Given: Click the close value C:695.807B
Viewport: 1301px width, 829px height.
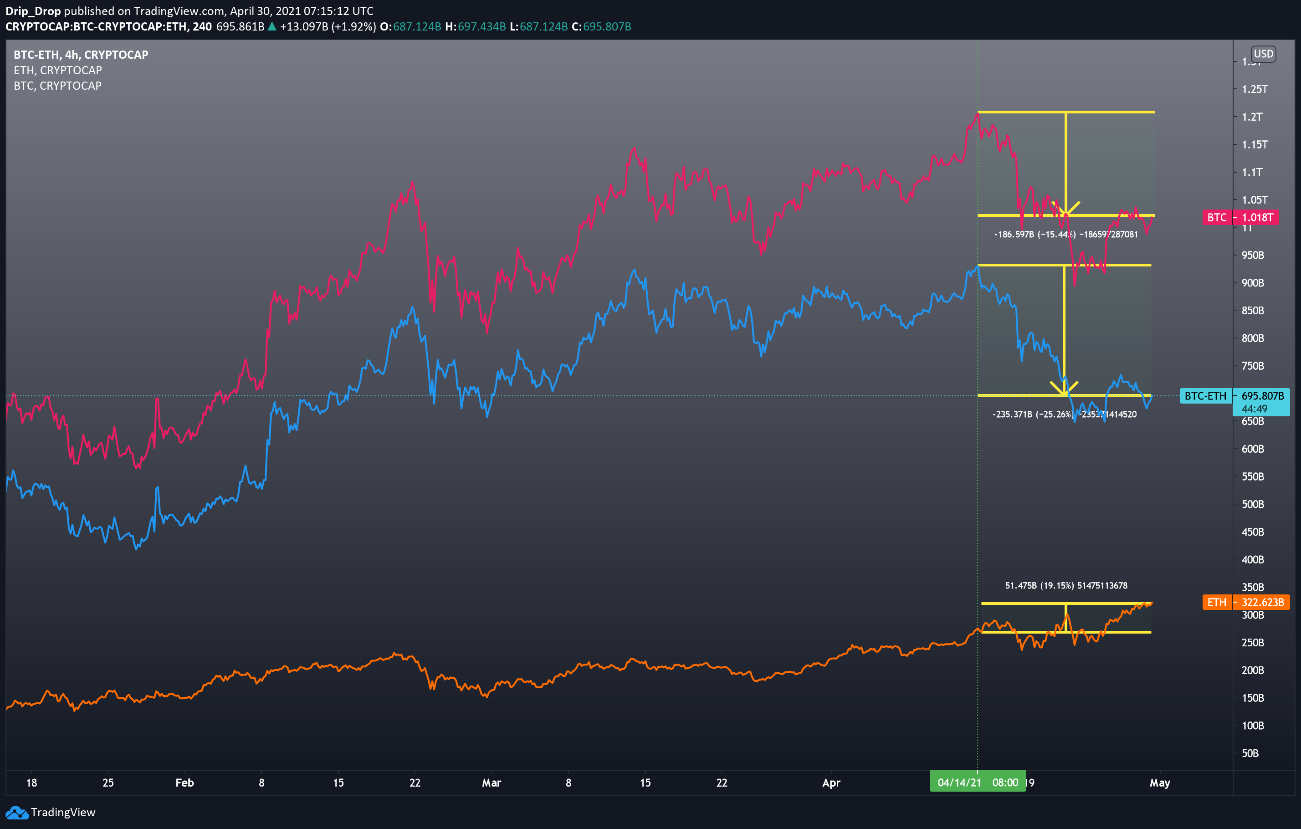Looking at the screenshot, I should click(x=601, y=26).
